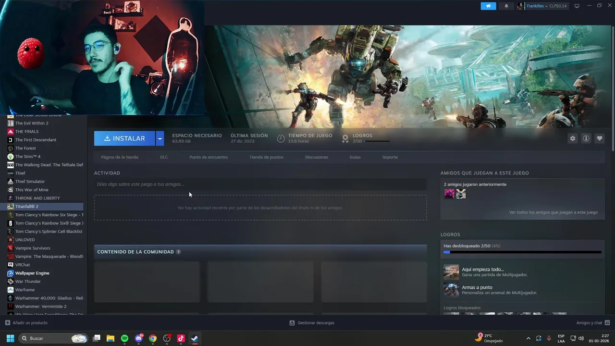Go to Punto de encuentro tab
This screenshot has height=346, width=615.
[x=209, y=157]
